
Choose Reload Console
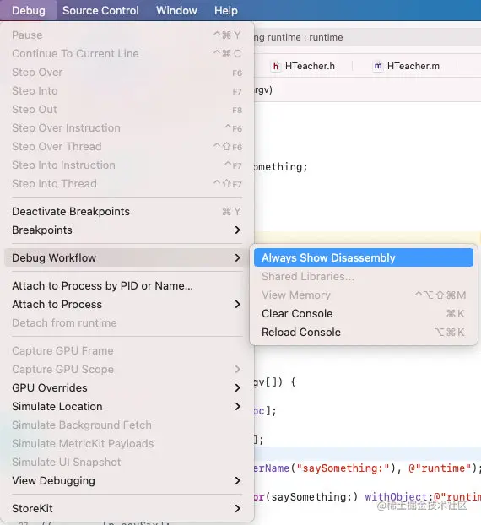(364, 333)
